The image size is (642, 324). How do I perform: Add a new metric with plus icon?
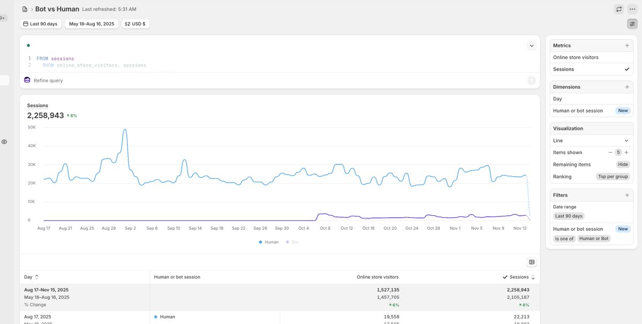627,46
